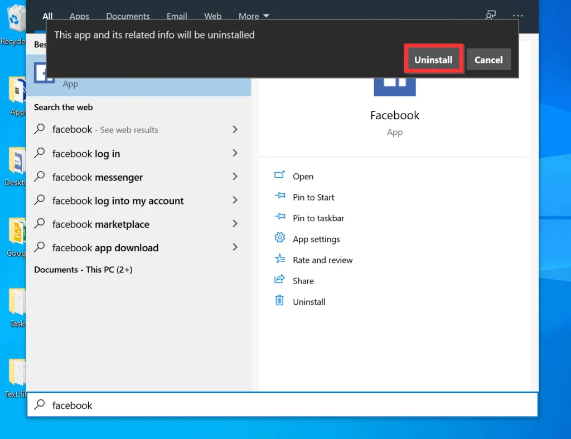The width and height of the screenshot is (571, 439).
Task: Click the Pin to taskbar pin icon
Action: coord(280,217)
